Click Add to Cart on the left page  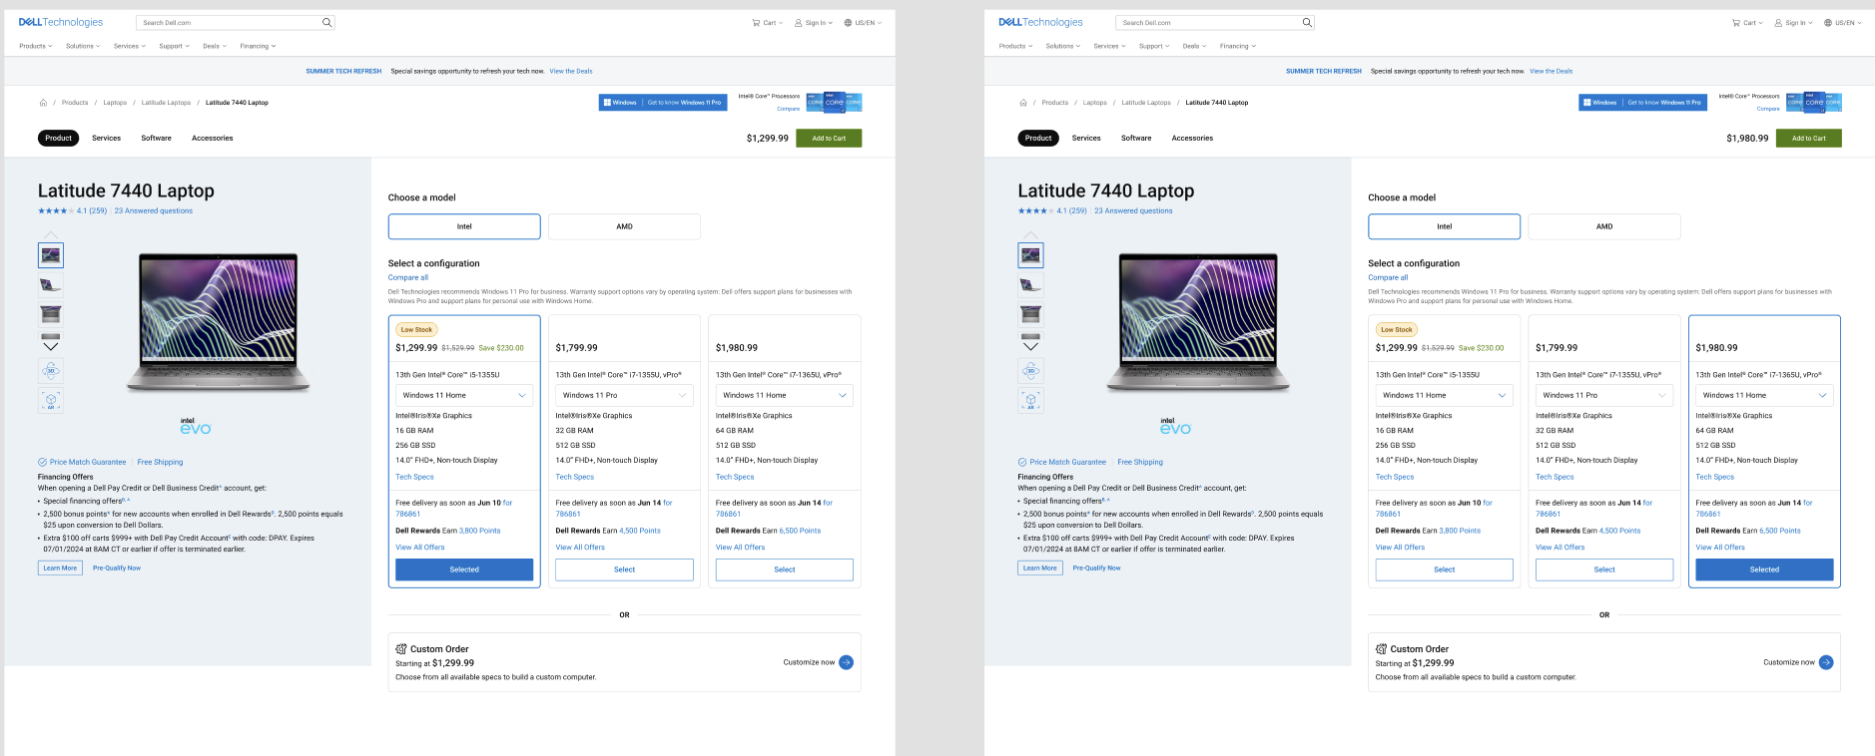[x=829, y=138]
